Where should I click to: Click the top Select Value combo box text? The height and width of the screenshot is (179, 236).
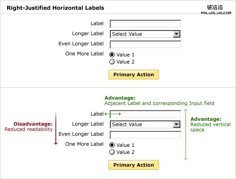pyautogui.click(x=127, y=34)
